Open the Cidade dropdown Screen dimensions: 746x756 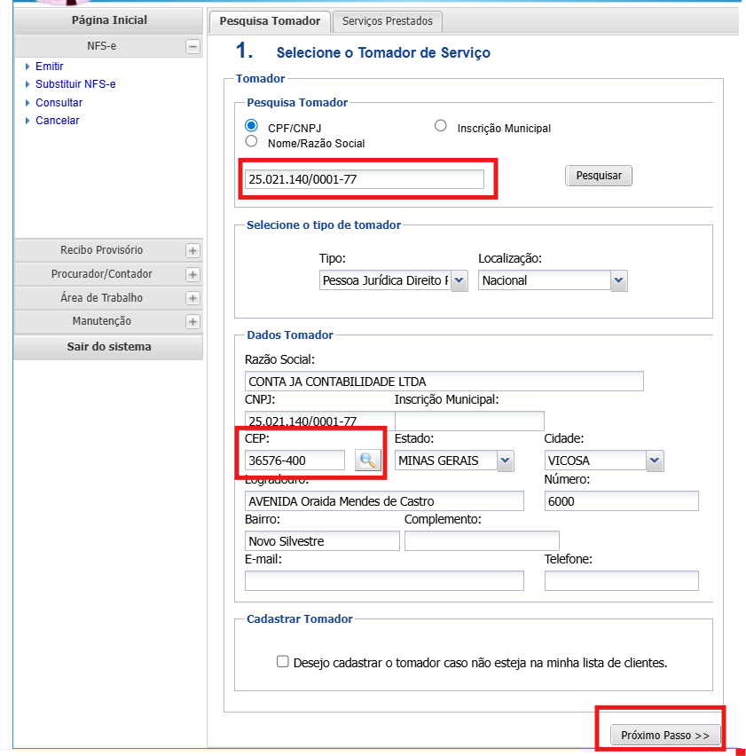tap(603, 461)
